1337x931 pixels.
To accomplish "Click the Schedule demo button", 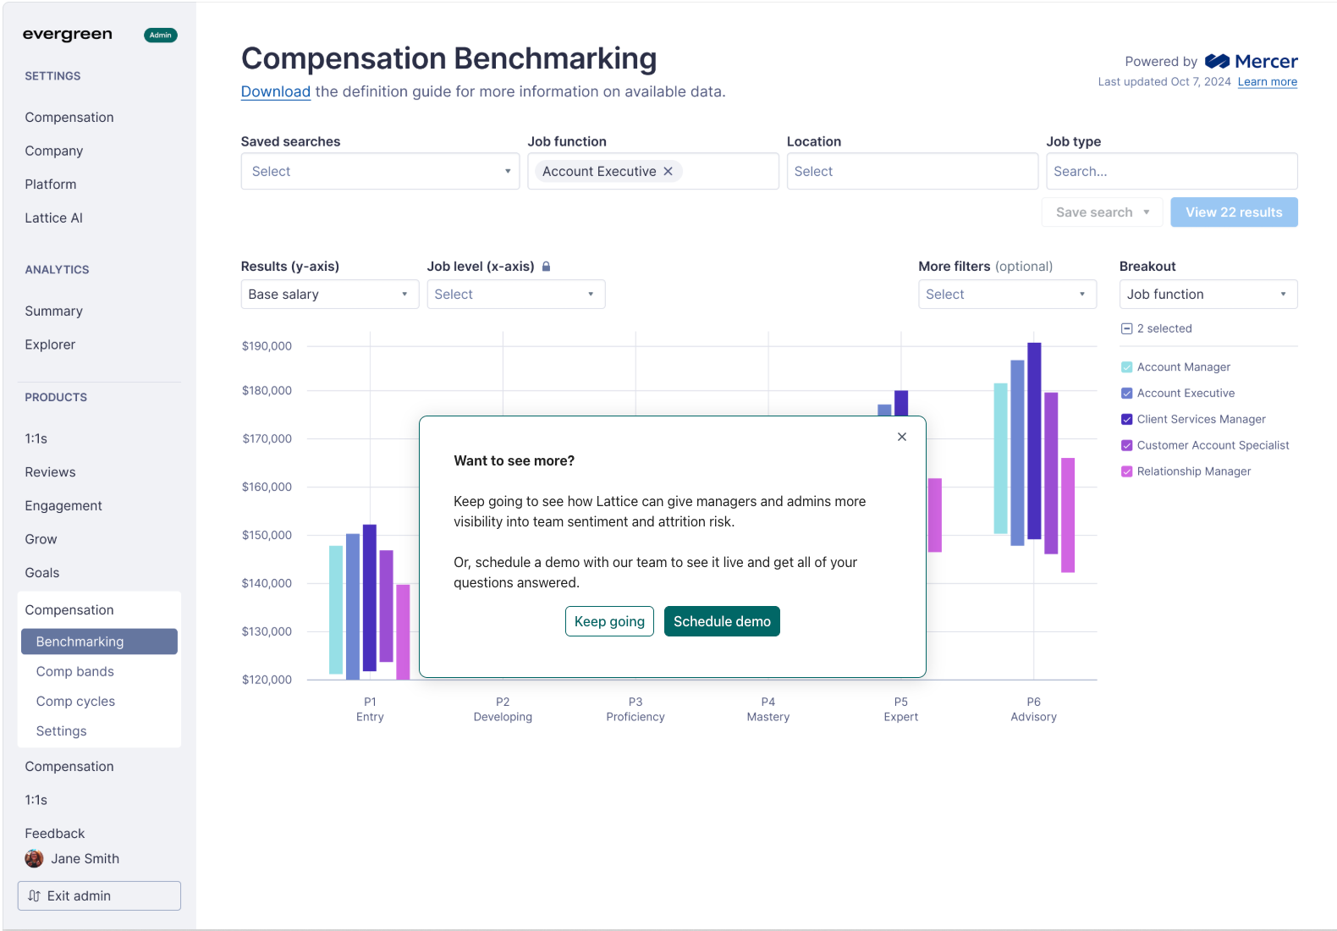I will (x=722, y=621).
